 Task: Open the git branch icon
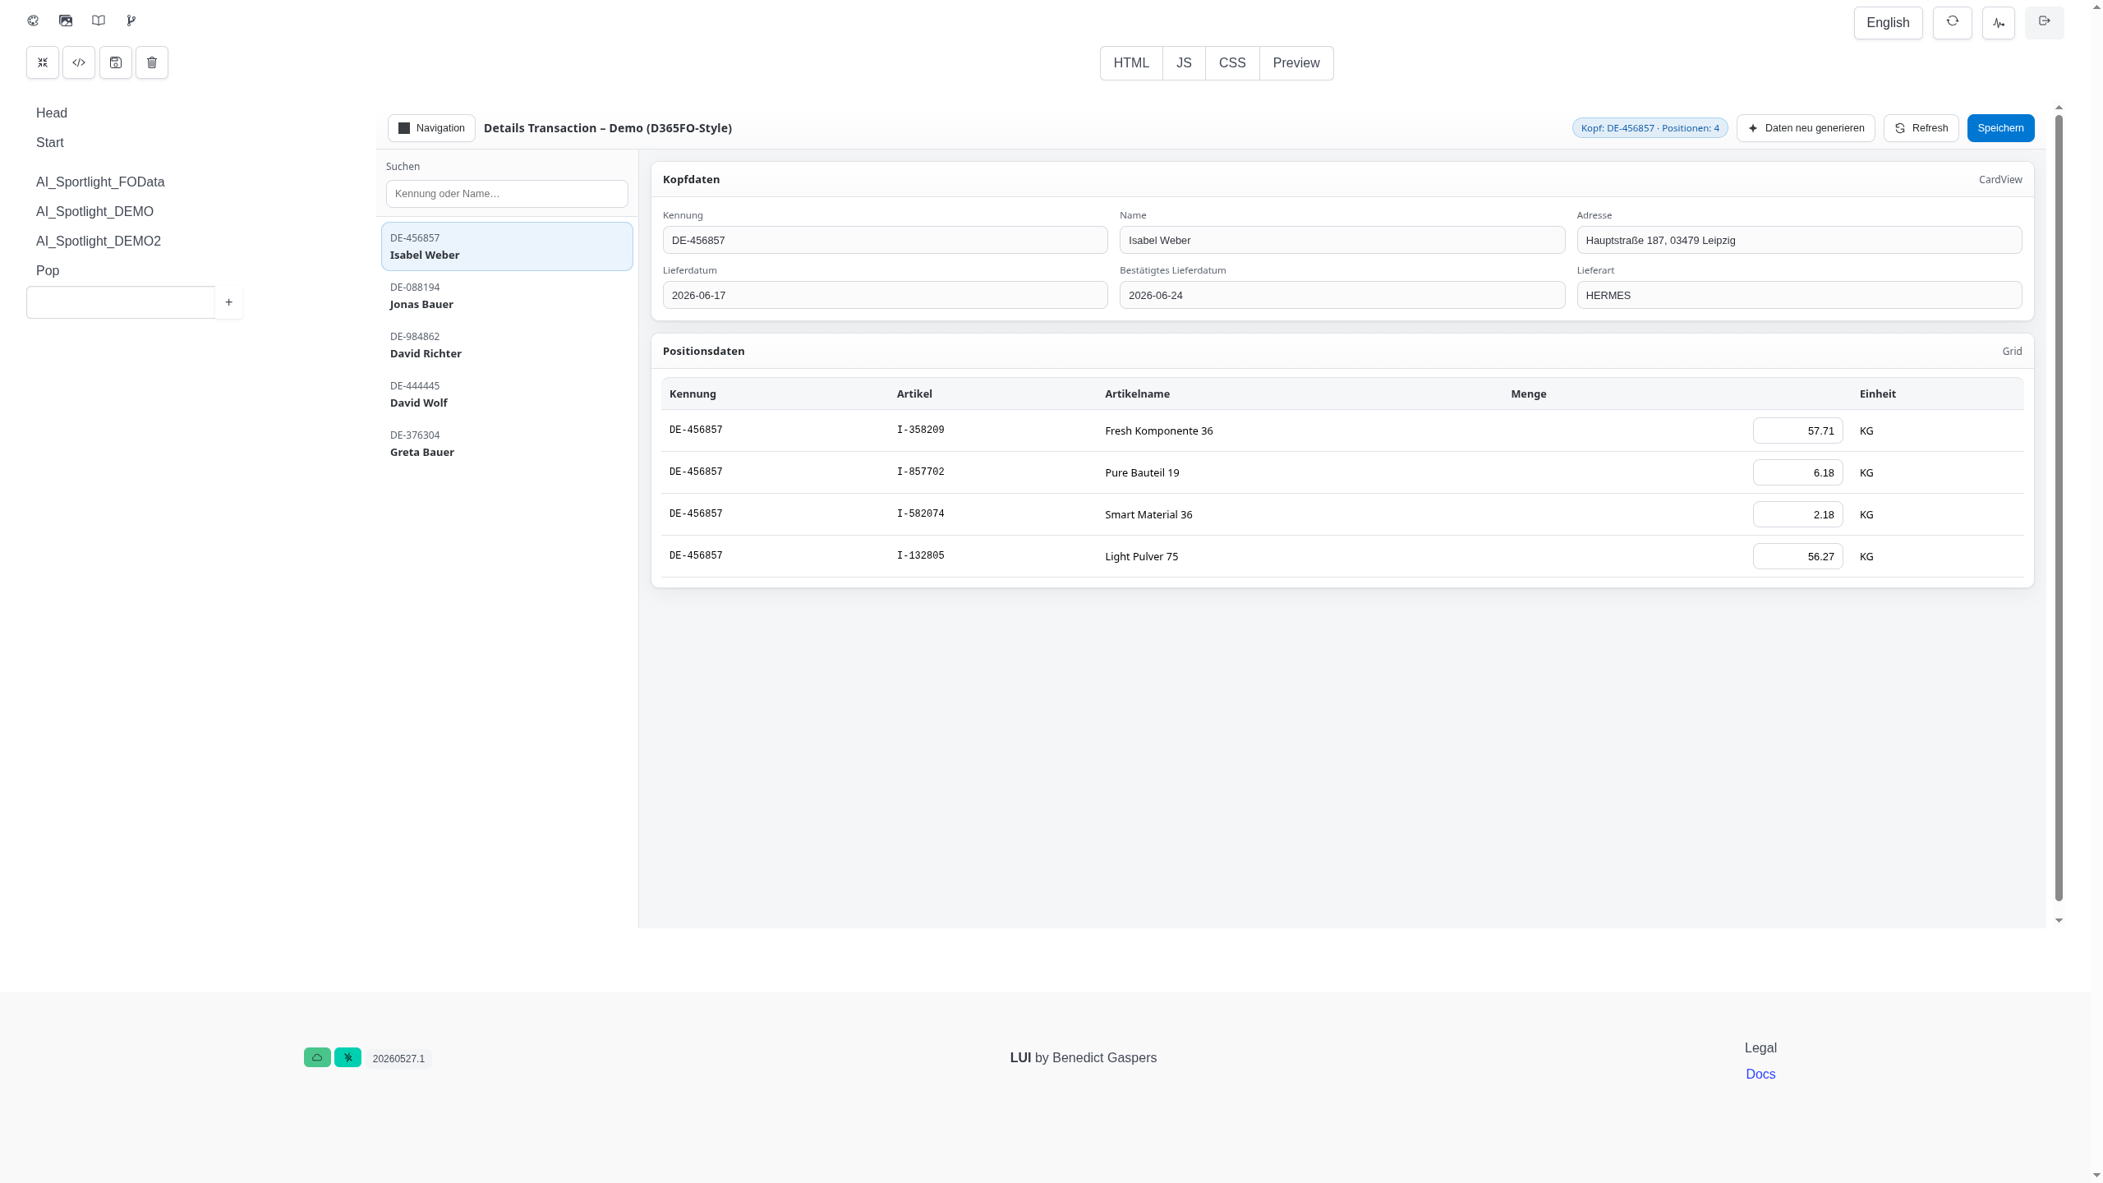[131, 21]
